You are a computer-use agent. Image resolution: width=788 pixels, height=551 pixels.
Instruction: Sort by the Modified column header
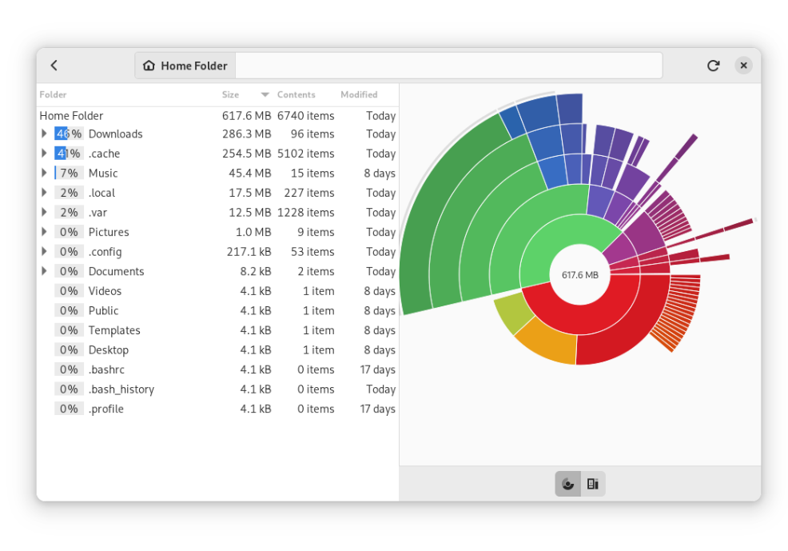tap(359, 94)
